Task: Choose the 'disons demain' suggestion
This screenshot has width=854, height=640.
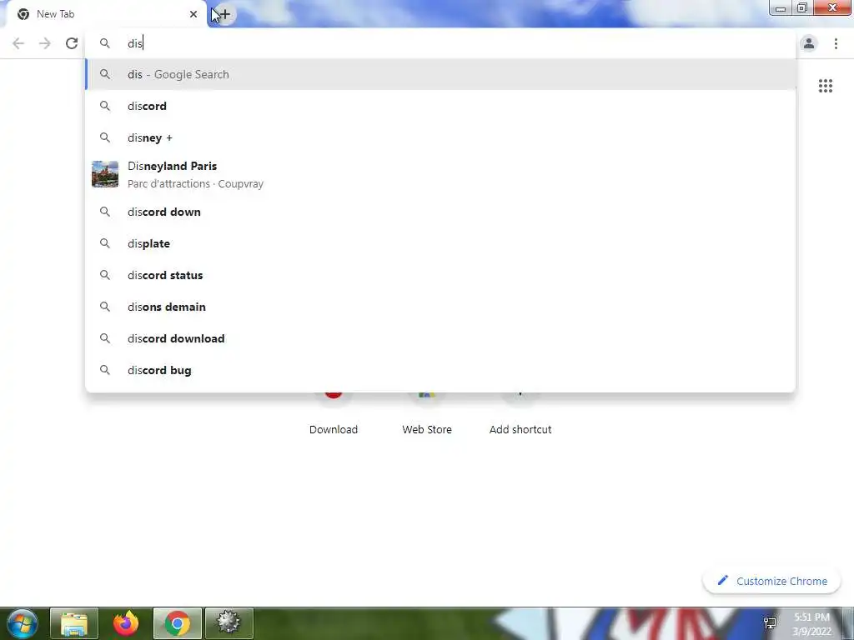Action: coord(440,307)
